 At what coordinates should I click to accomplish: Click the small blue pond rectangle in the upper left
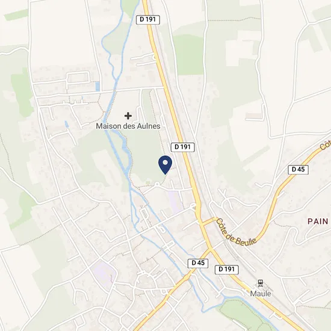coord(97,87)
